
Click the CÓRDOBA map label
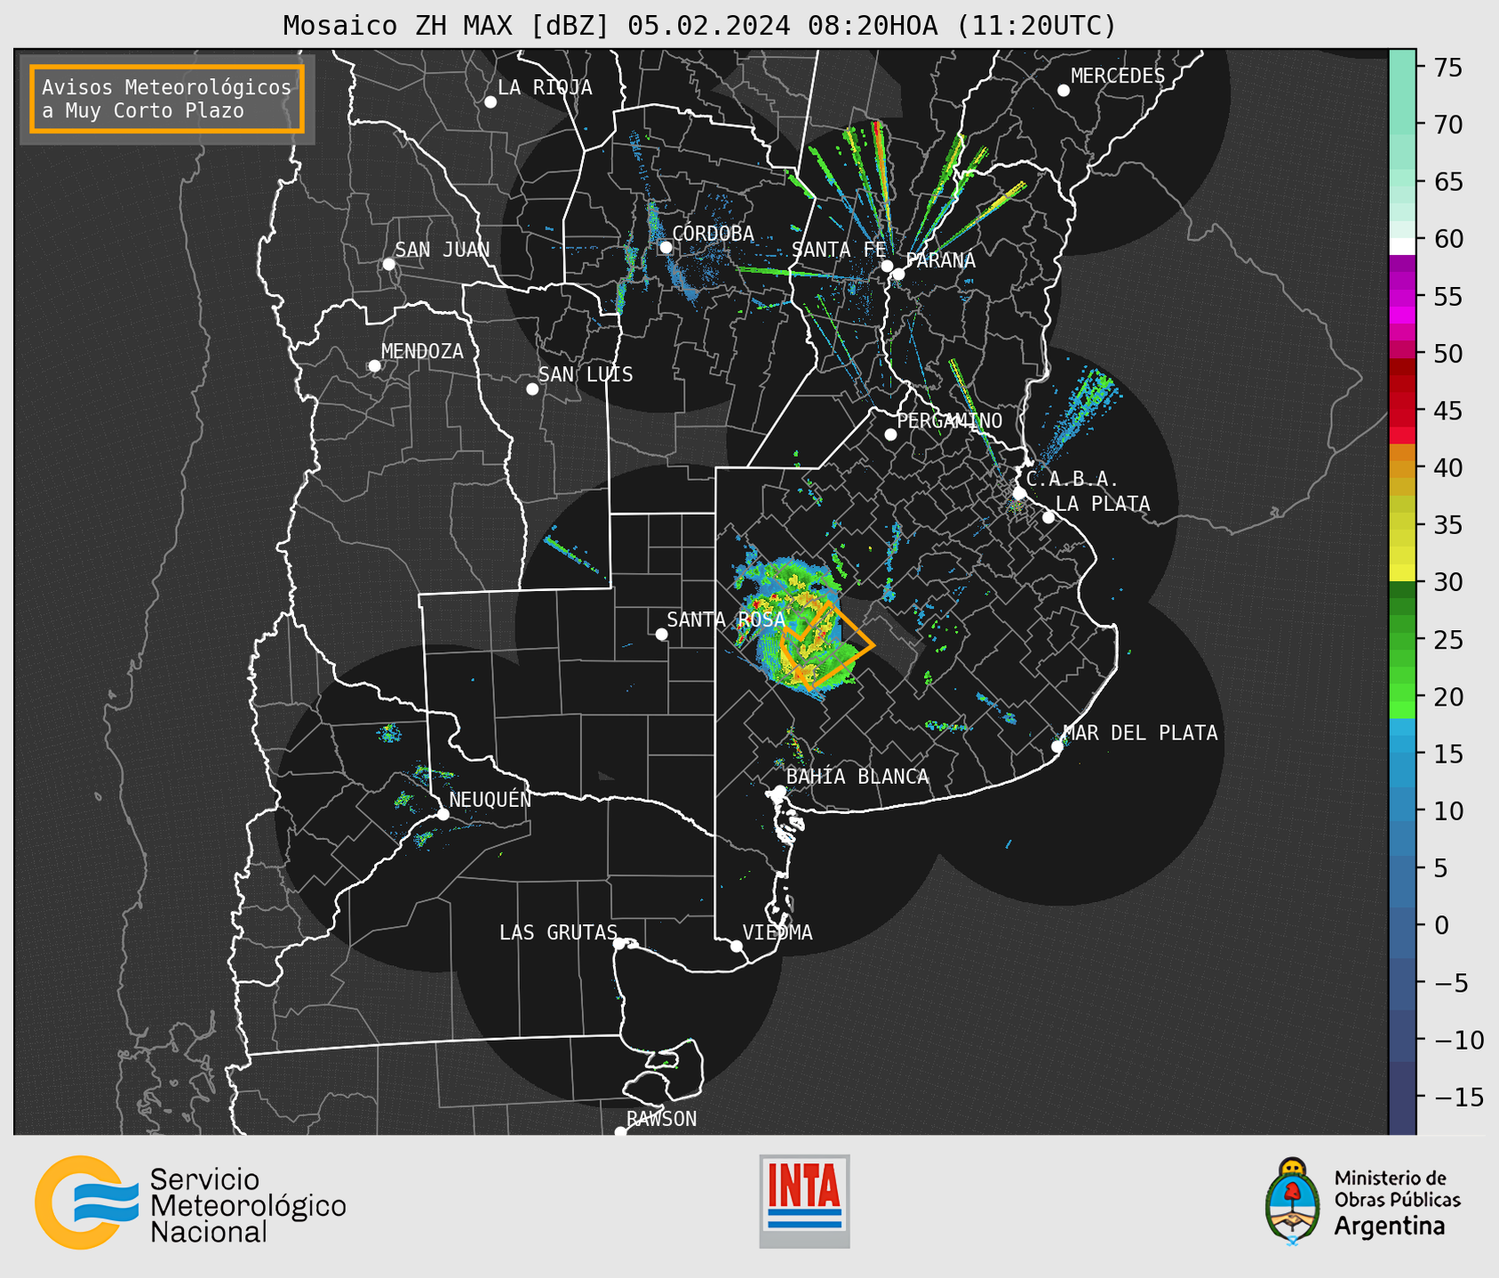tap(713, 234)
